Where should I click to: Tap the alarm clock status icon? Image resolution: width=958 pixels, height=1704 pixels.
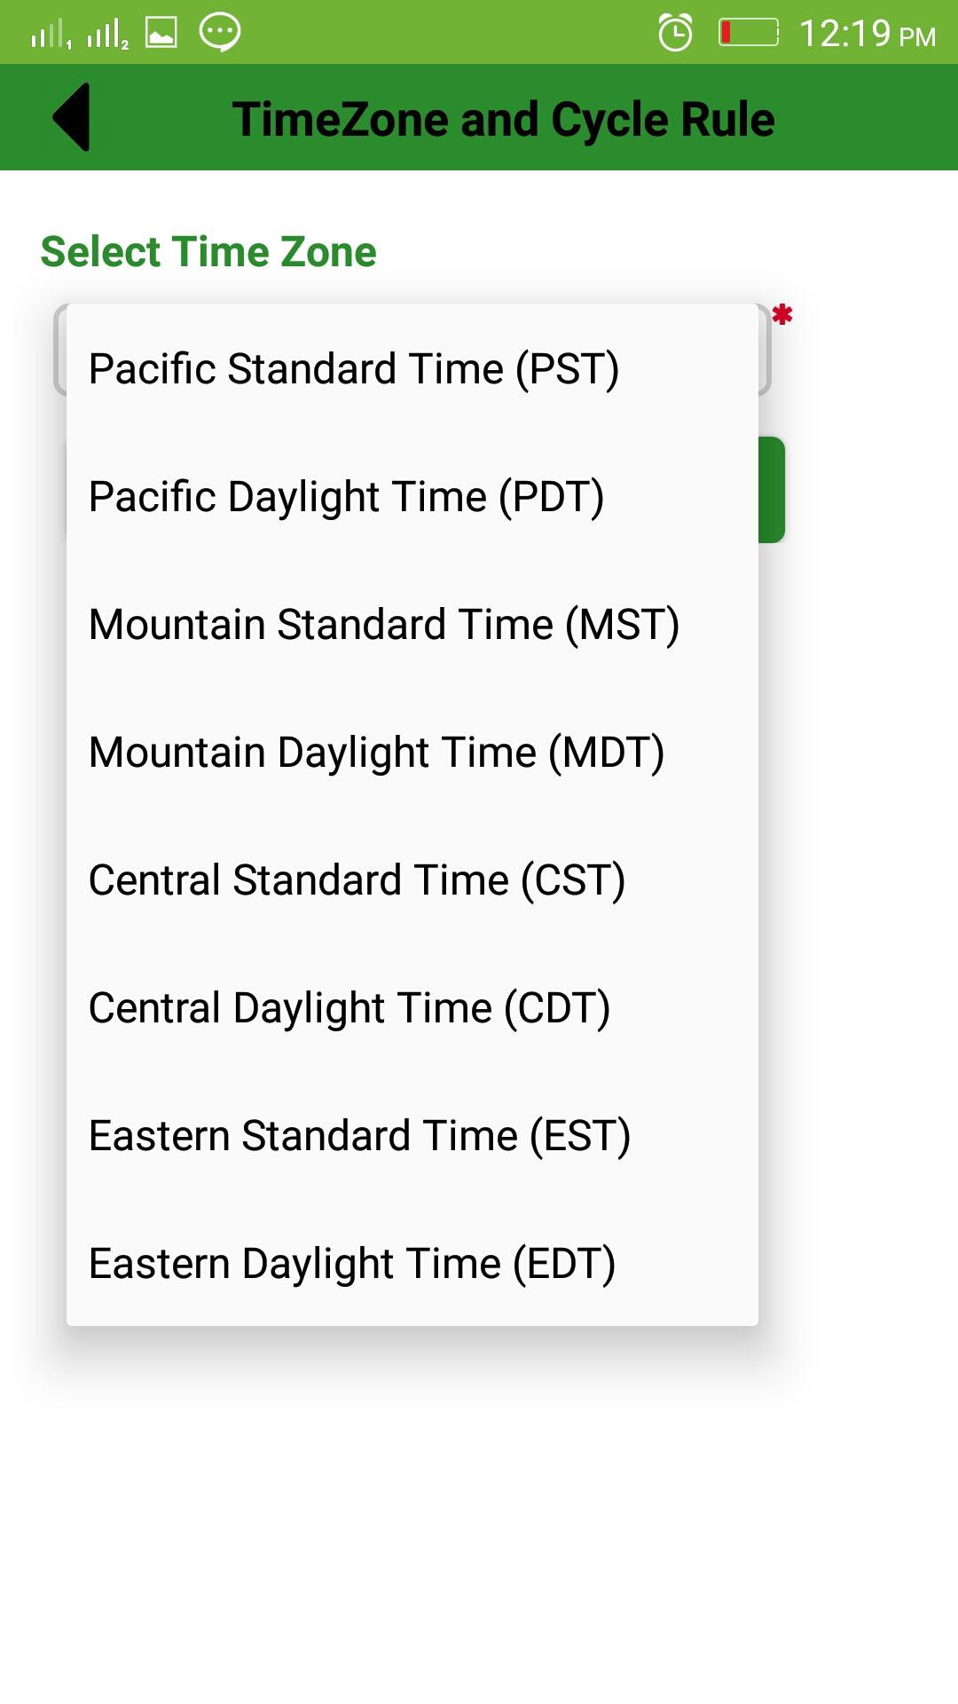coord(675,34)
